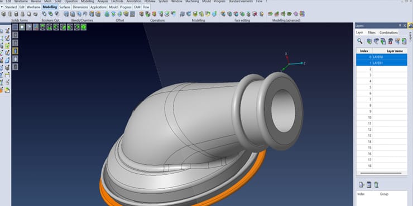Click the last Layers toolbar icon with green check
Screen dimensions: 413x206
point(404,41)
